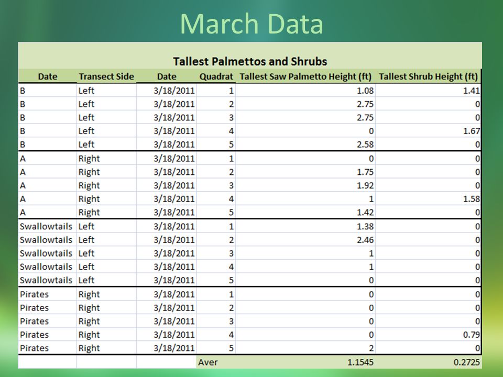This screenshot has width=503, height=377.
Task: Select the 1.58 shrub height cell
Action: pyautogui.click(x=428, y=199)
